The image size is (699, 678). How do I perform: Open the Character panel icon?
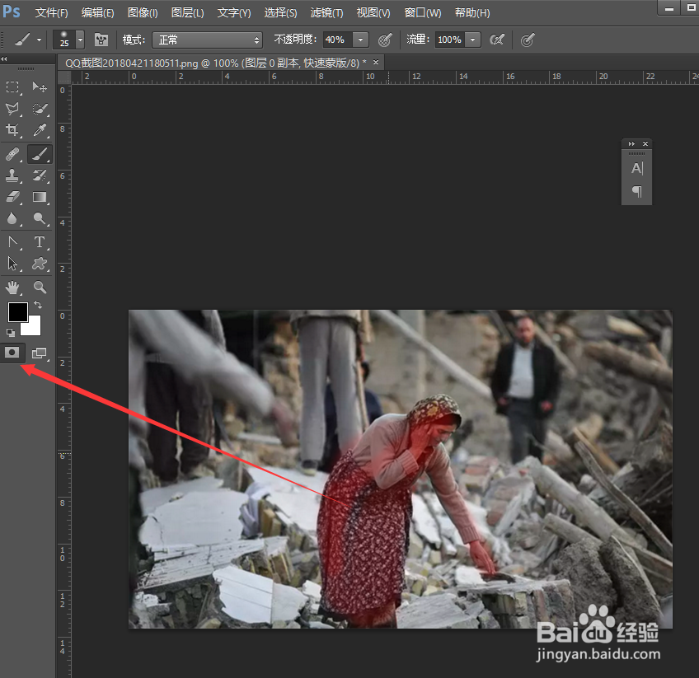click(636, 168)
